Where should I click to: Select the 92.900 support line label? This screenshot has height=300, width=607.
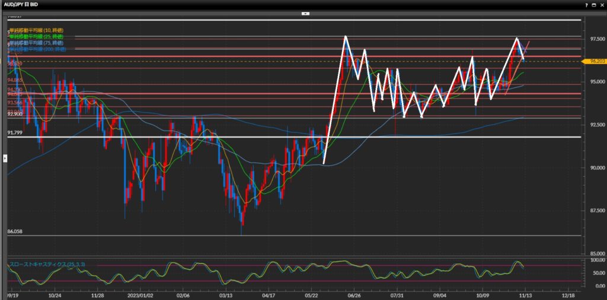click(x=15, y=113)
